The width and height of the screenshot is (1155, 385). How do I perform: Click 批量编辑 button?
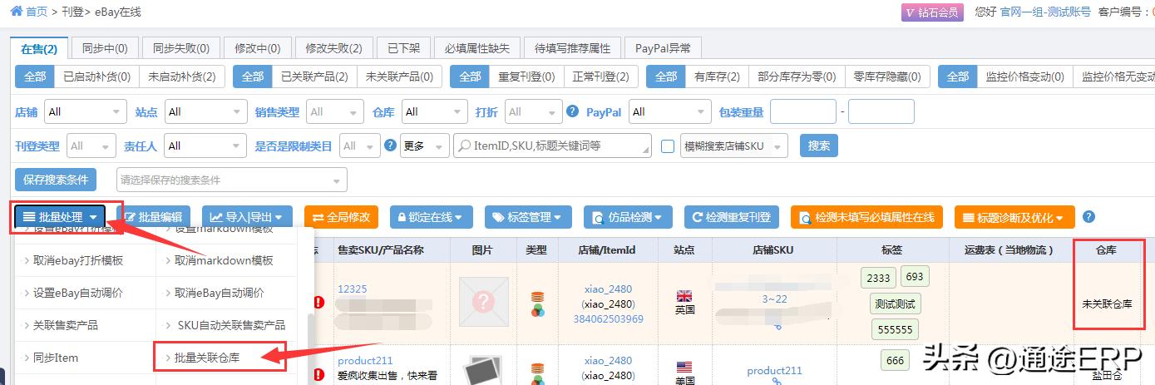[x=153, y=217]
